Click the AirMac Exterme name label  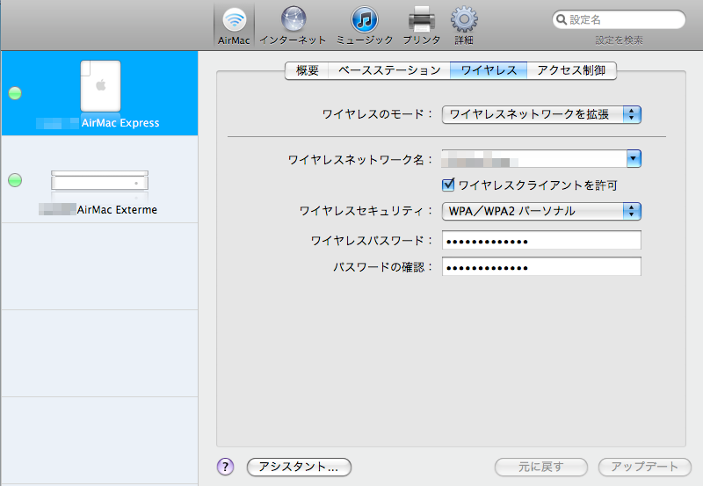[117, 209]
